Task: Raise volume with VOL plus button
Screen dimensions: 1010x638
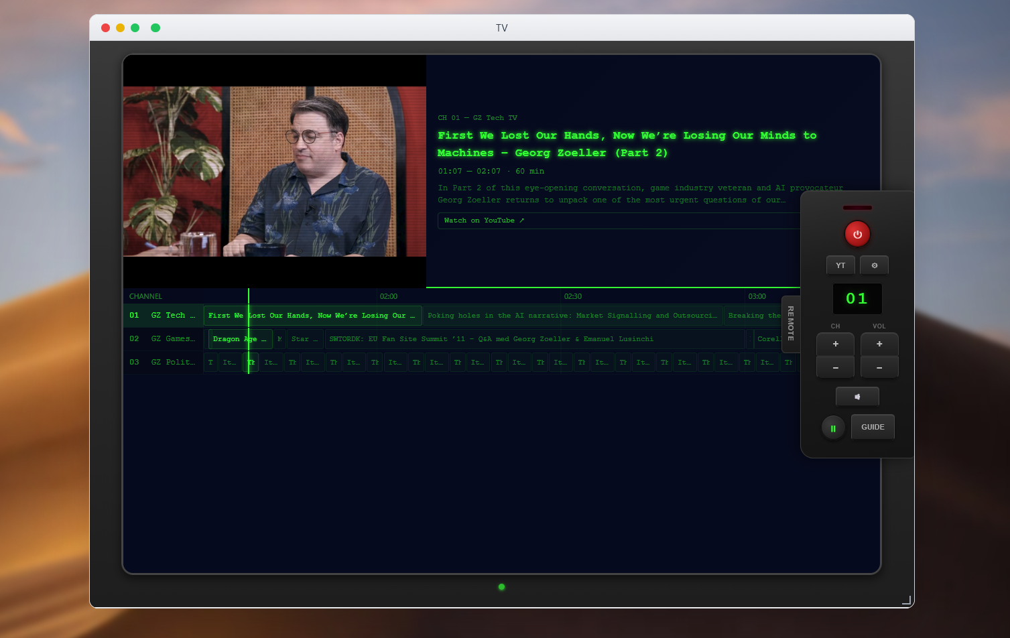Action: point(879,344)
